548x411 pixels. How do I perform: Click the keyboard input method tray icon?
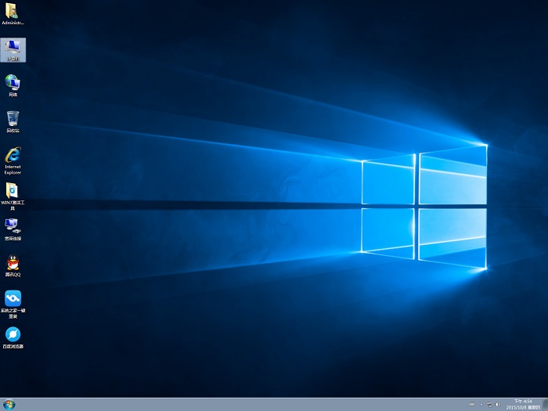point(470,405)
